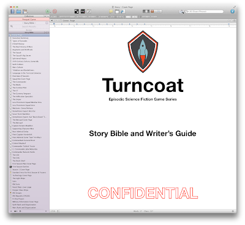Open 'A Brief History' document

click(x=18, y=44)
